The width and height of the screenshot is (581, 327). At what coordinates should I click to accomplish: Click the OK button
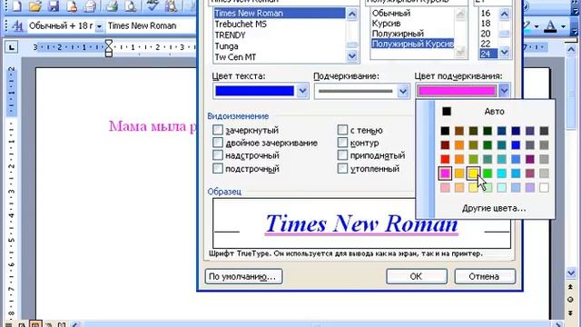[x=417, y=276]
